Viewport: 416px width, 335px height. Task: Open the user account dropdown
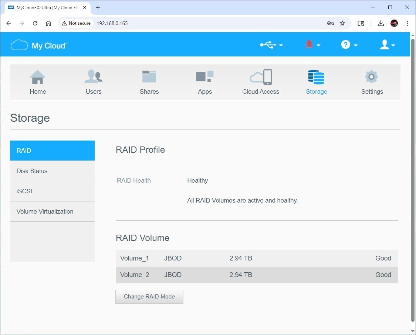tap(388, 45)
